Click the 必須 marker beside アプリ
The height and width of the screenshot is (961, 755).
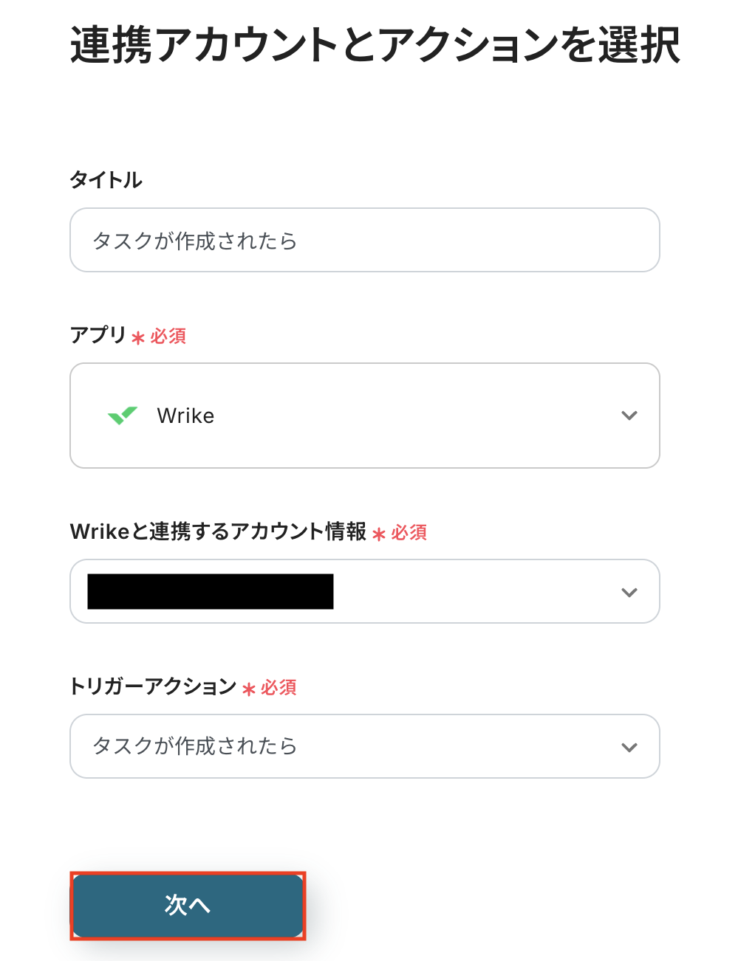pyautogui.click(x=168, y=337)
